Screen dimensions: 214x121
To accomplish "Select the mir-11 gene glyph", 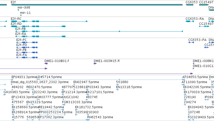I will tap(21, 15).
